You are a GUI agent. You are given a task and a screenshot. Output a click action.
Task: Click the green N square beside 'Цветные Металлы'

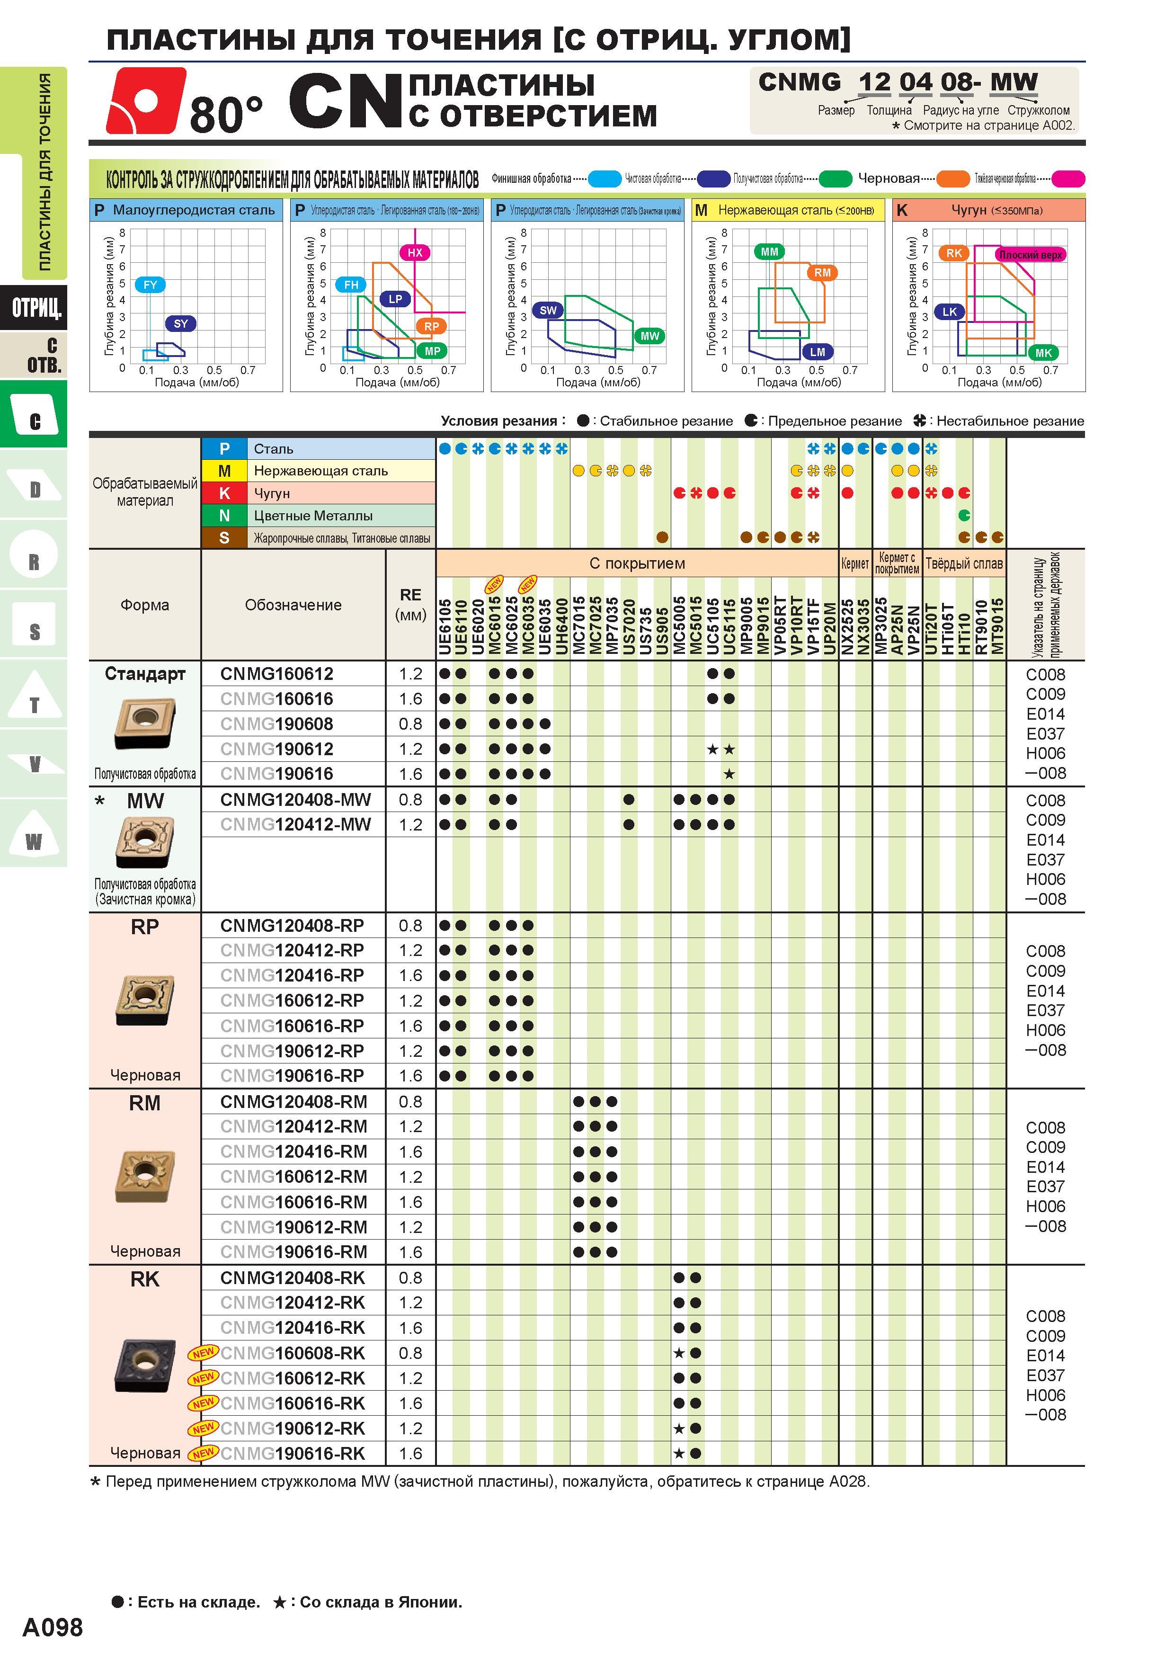[x=224, y=516]
